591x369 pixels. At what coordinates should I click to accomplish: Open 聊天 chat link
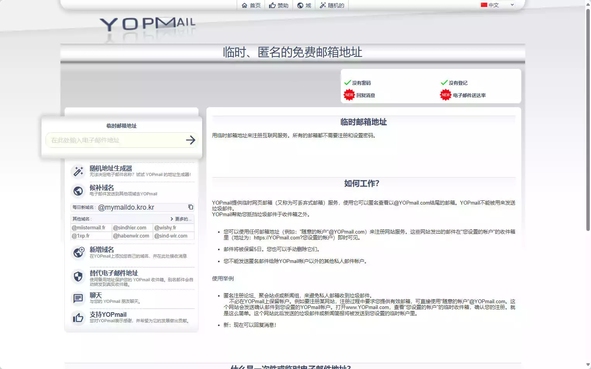(x=96, y=295)
